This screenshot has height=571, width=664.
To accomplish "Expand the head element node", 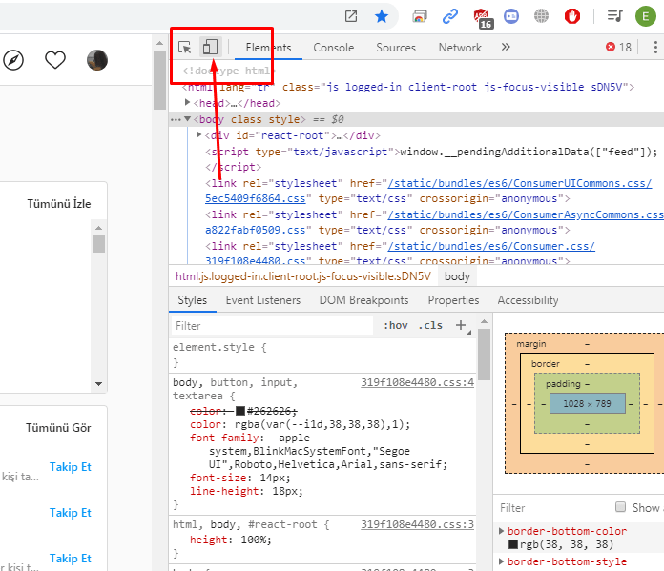I will 188,102.
